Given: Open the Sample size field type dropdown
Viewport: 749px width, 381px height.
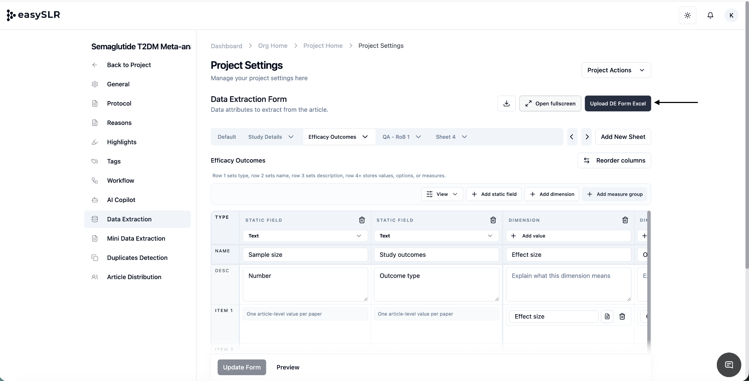Looking at the screenshot, I should (x=305, y=236).
